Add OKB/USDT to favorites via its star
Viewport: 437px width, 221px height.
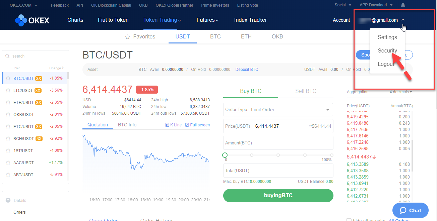8,115
